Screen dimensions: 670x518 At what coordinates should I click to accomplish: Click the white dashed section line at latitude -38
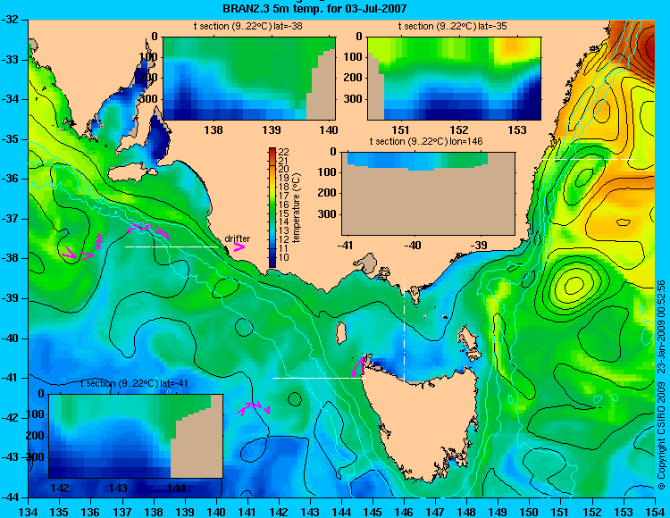coord(172,246)
